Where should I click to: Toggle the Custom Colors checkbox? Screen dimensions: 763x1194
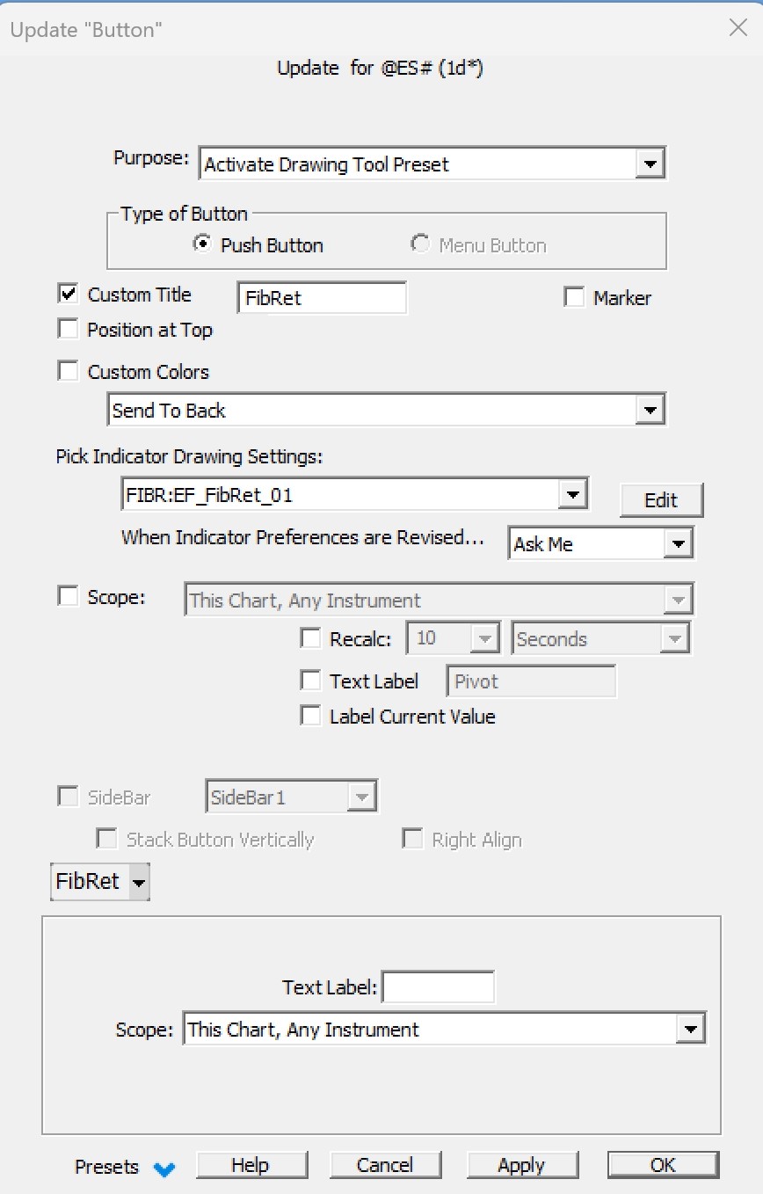(x=68, y=372)
